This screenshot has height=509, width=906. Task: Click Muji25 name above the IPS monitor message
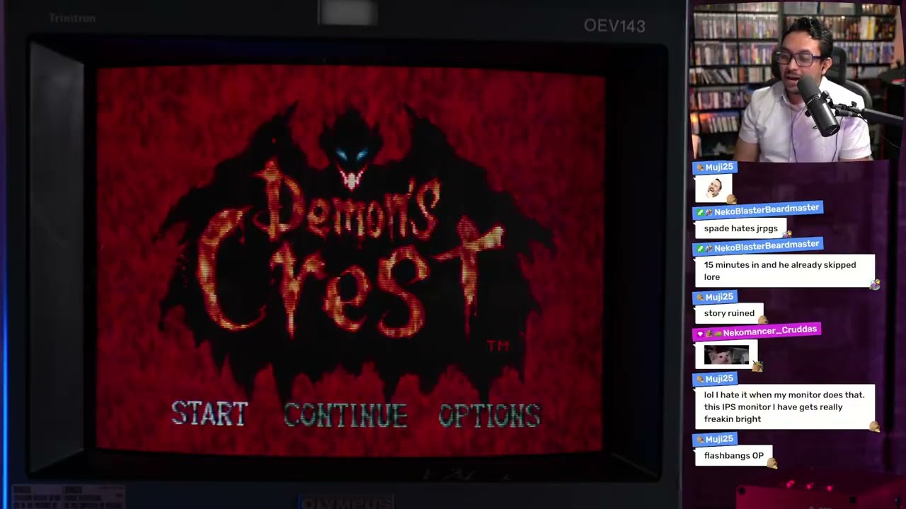(719, 379)
